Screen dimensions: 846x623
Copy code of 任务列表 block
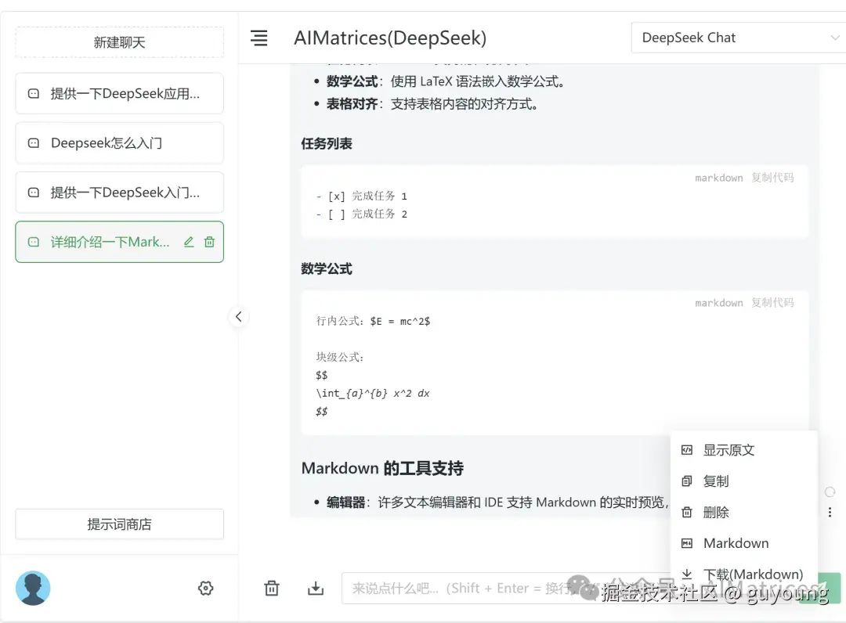coord(772,178)
